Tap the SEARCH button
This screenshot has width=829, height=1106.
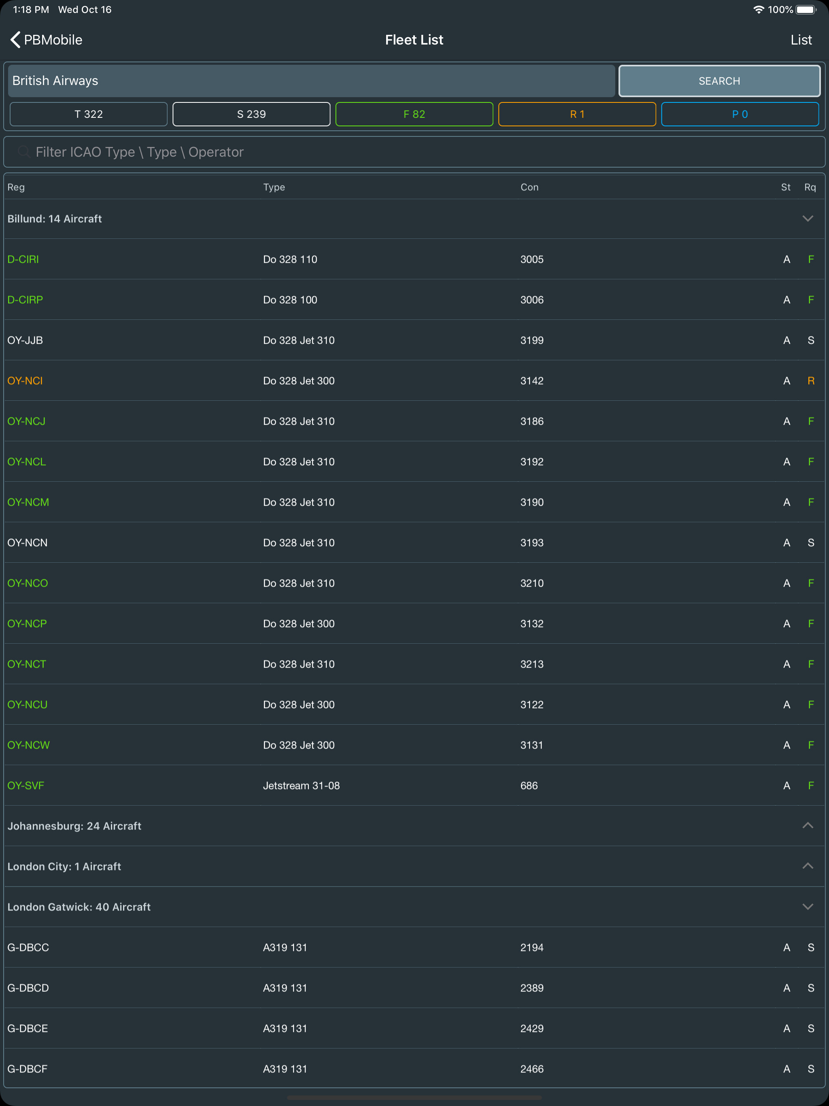719,81
